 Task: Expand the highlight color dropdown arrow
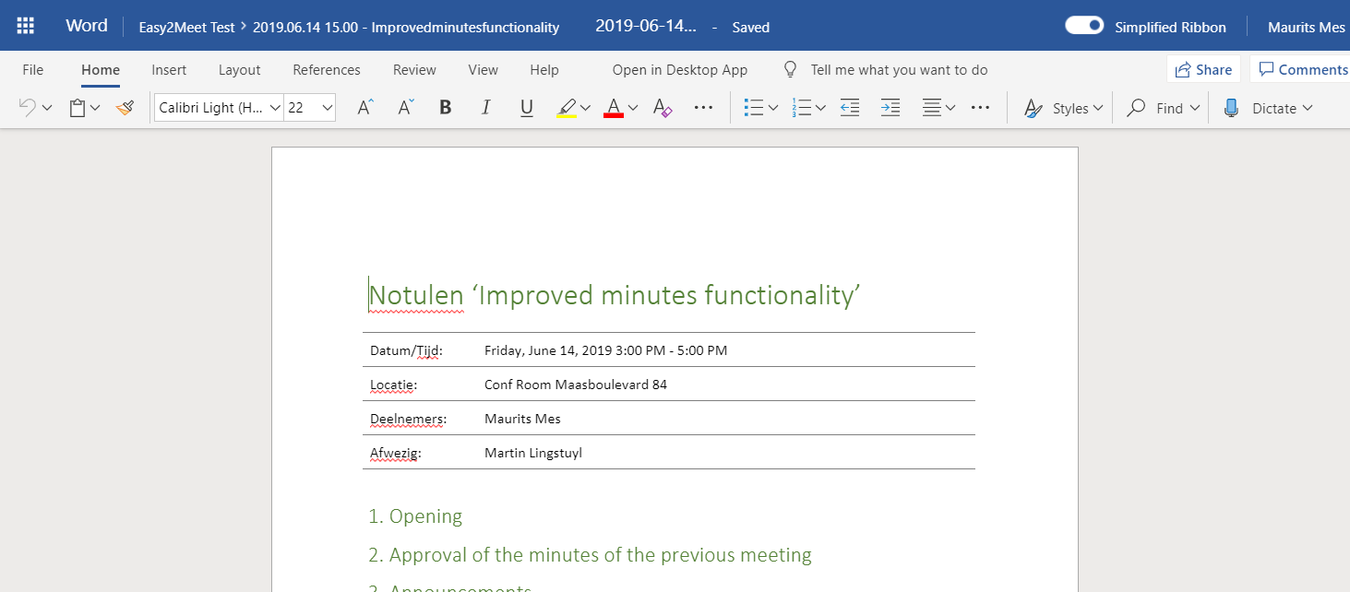[x=587, y=108]
